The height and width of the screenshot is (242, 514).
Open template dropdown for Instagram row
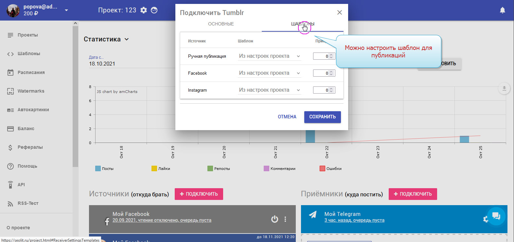[x=269, y=90]
